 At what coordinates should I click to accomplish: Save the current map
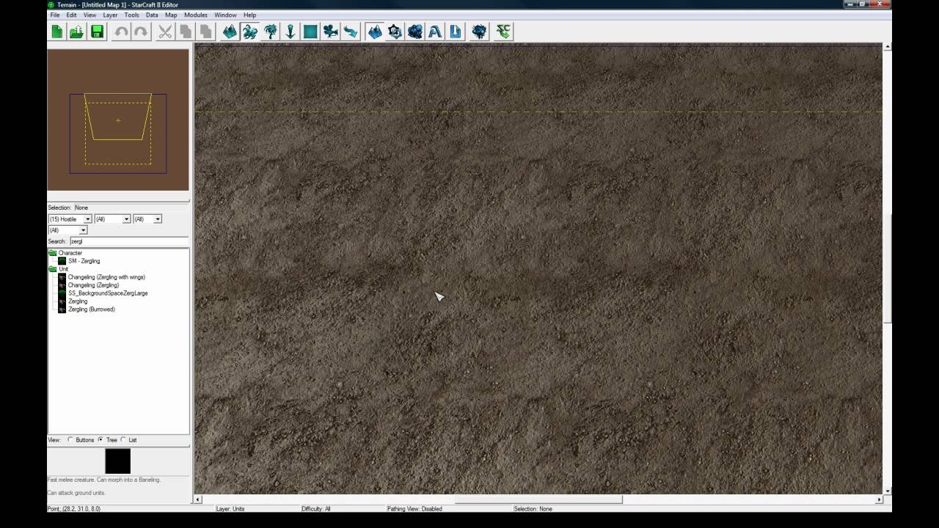[x=97, y=32]
